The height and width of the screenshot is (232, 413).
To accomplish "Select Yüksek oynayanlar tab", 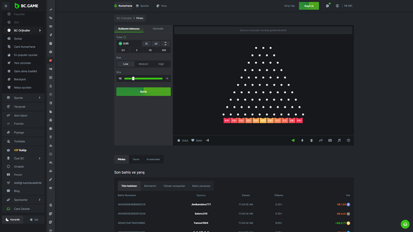I will pos(174,186).
